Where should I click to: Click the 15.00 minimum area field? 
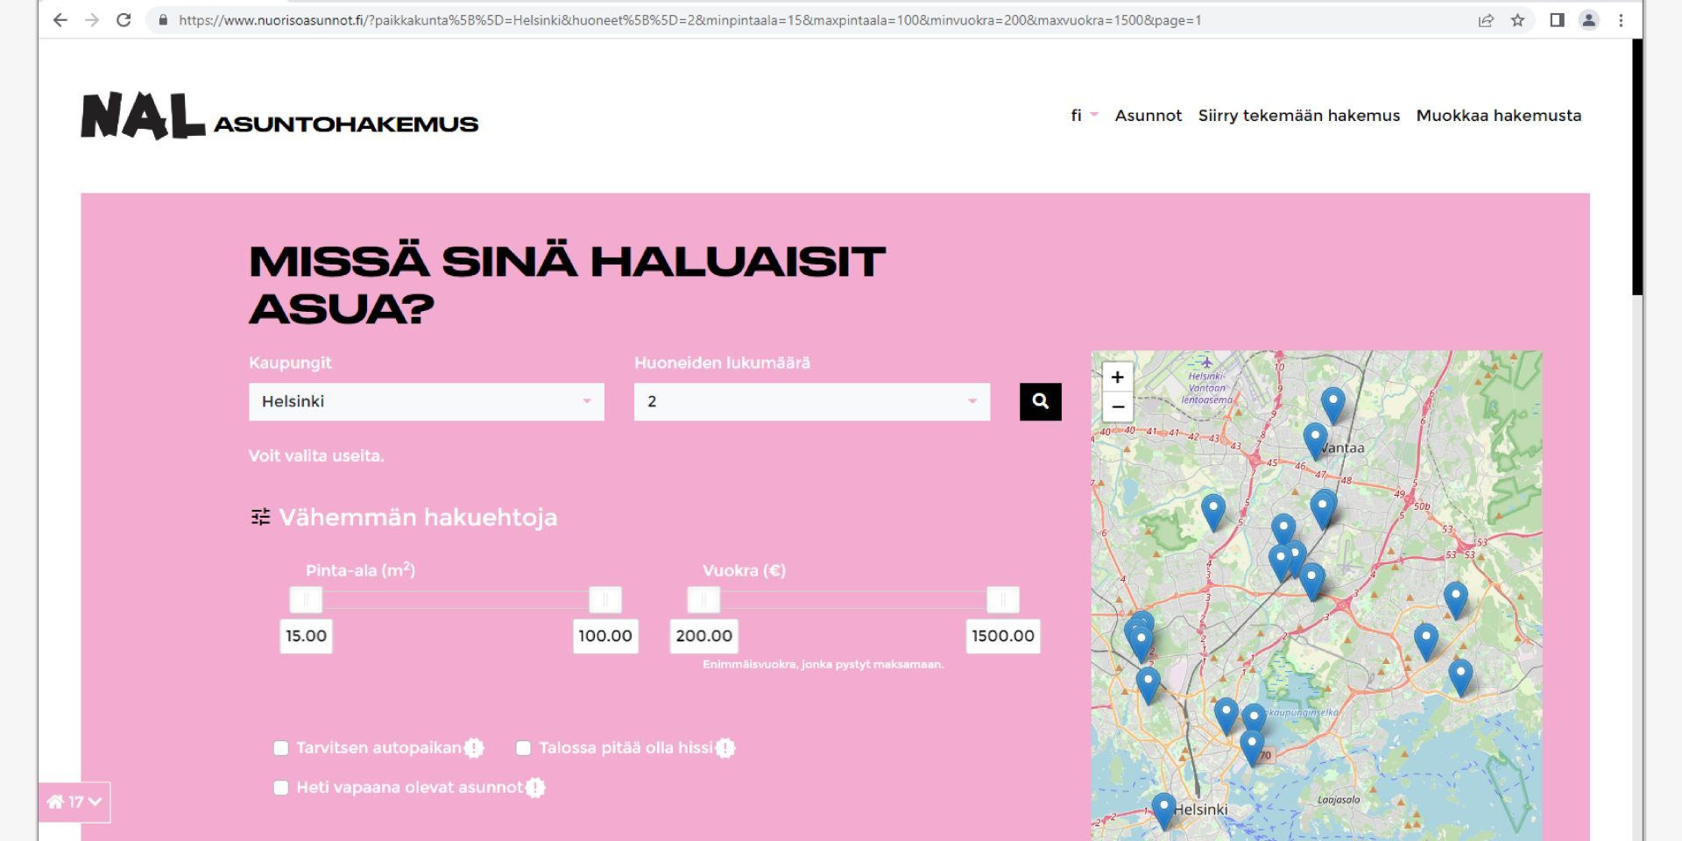click(306, 636)
